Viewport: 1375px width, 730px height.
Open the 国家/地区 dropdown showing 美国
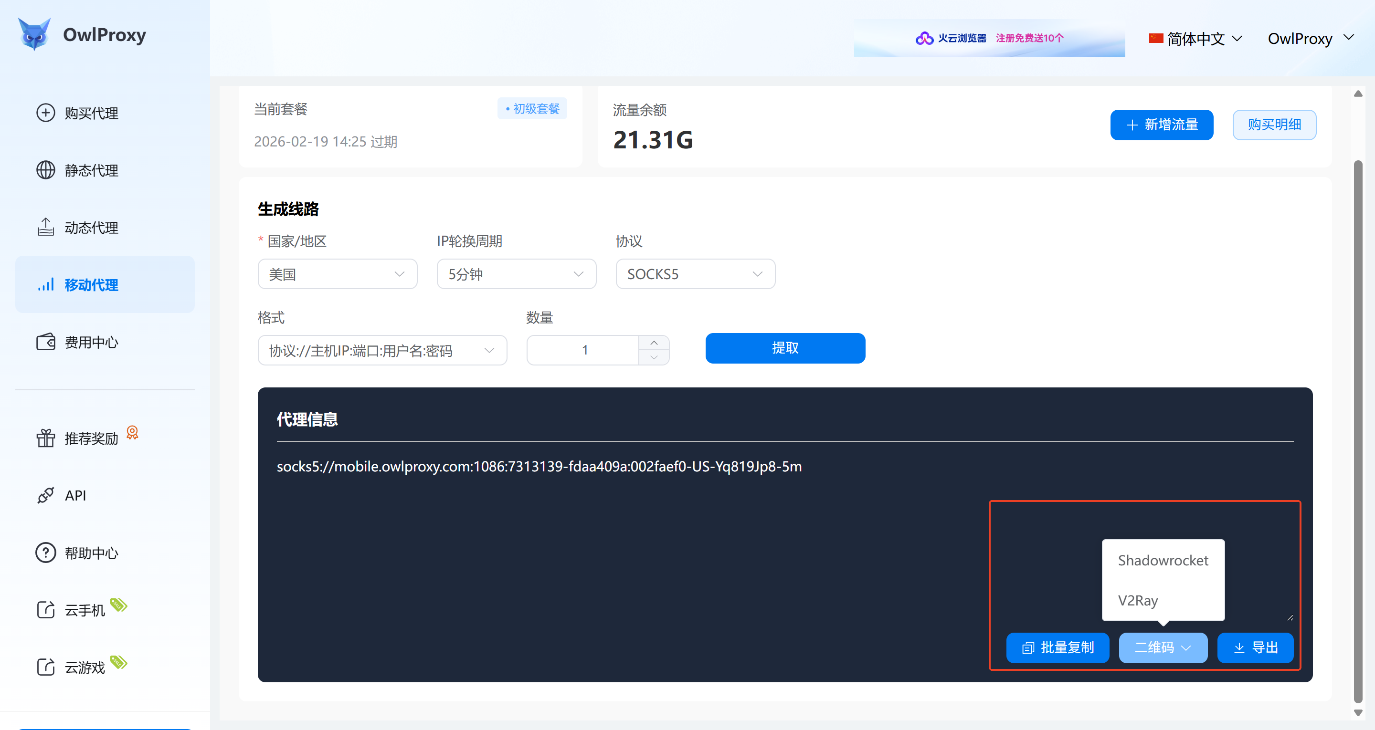pyautogui.click(x=338, y=274)
